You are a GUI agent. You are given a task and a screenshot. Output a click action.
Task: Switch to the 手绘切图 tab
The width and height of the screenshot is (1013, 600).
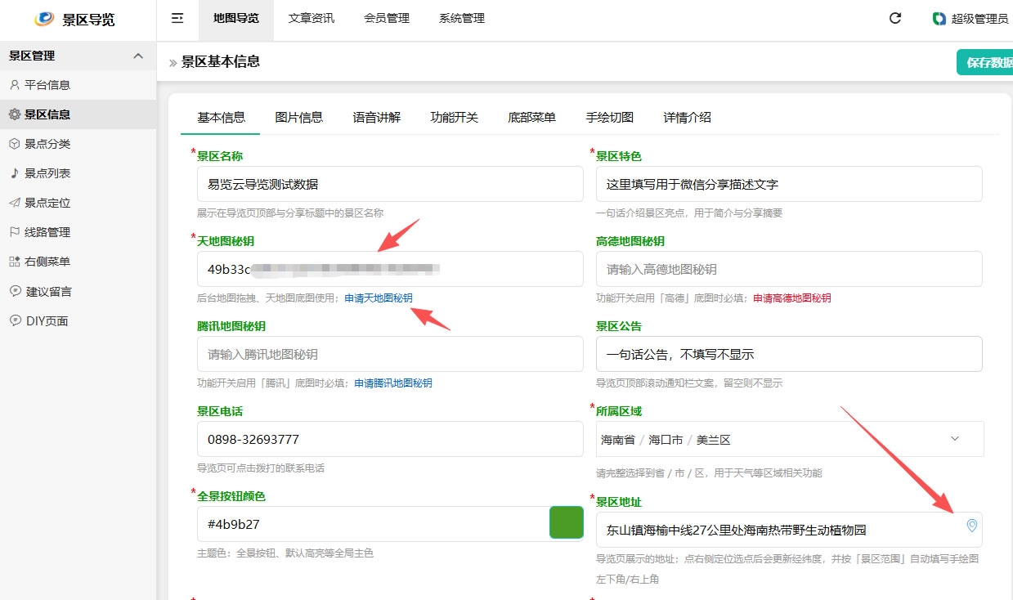click(610, 118)
